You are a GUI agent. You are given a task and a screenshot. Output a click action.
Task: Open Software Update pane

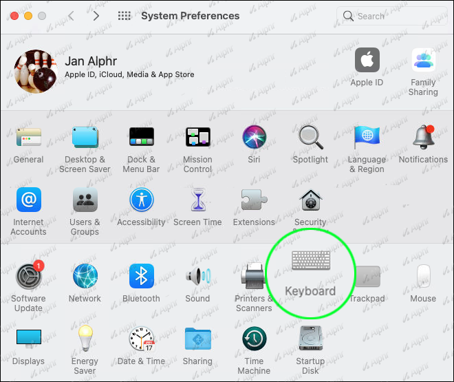coord(29,276)
